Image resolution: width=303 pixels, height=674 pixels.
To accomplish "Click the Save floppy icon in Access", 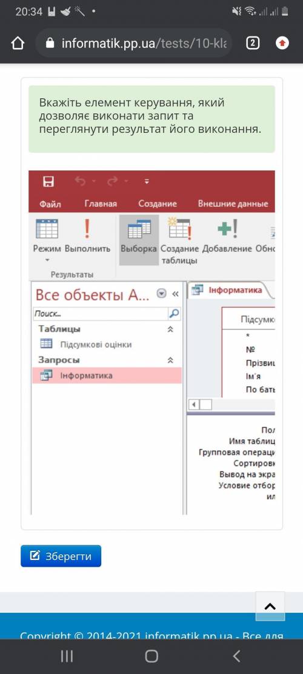I will coord(48,182).
